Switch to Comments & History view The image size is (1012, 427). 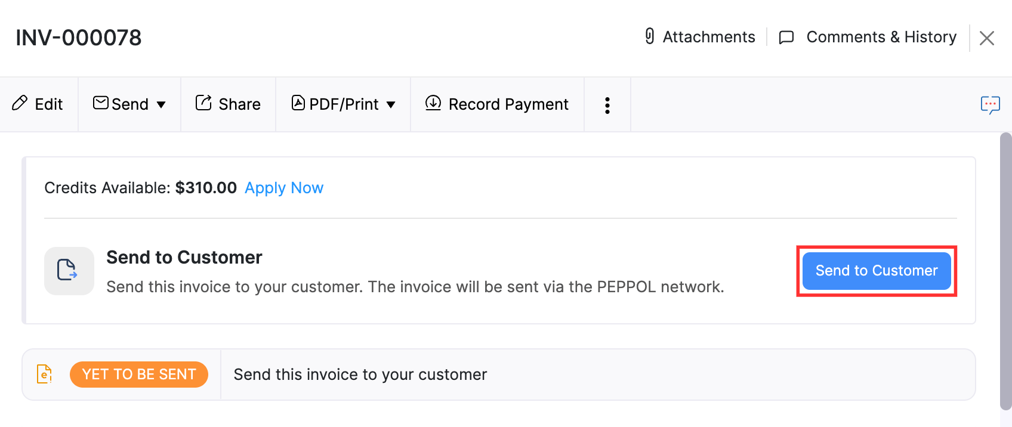[x=881, y=36]
